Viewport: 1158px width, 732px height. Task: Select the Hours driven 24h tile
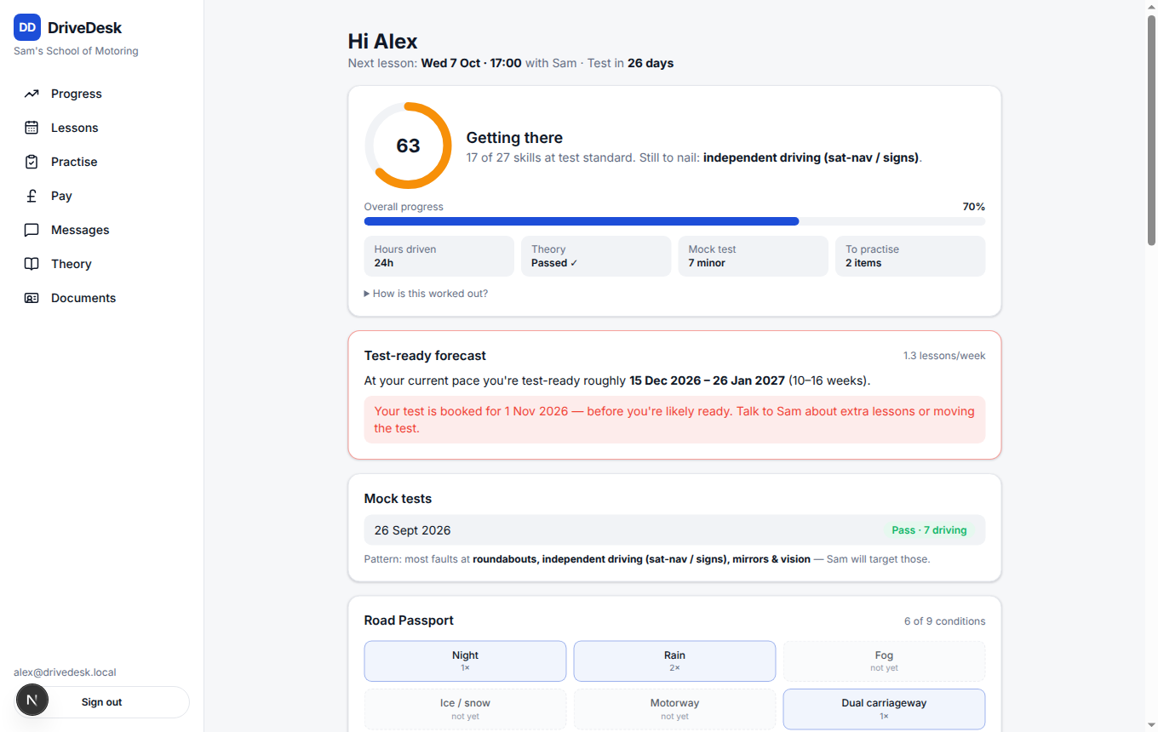[439, 256]
